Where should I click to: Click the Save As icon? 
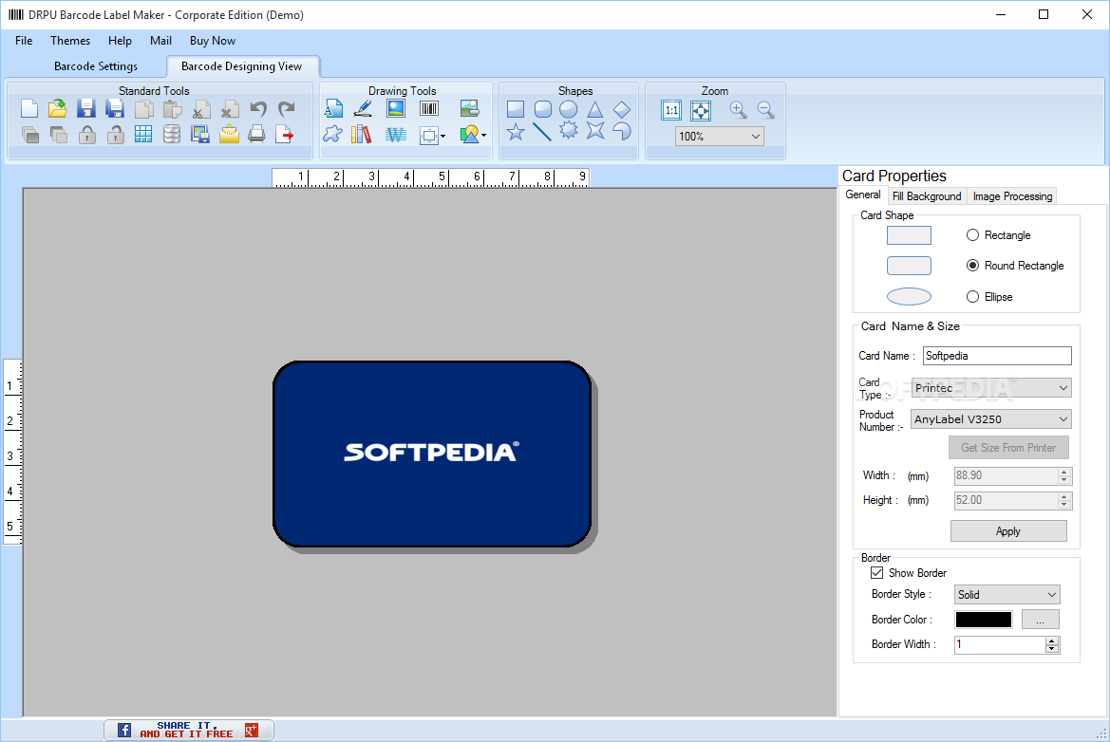[x=115, y=109]
